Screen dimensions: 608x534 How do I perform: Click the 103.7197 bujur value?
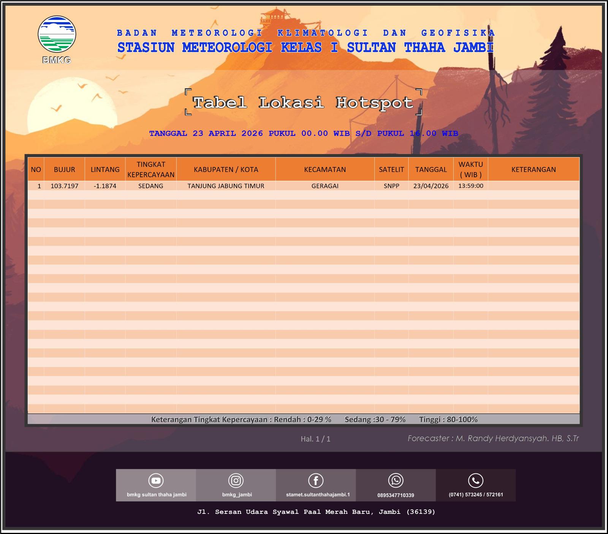click(x=65, y=186)
